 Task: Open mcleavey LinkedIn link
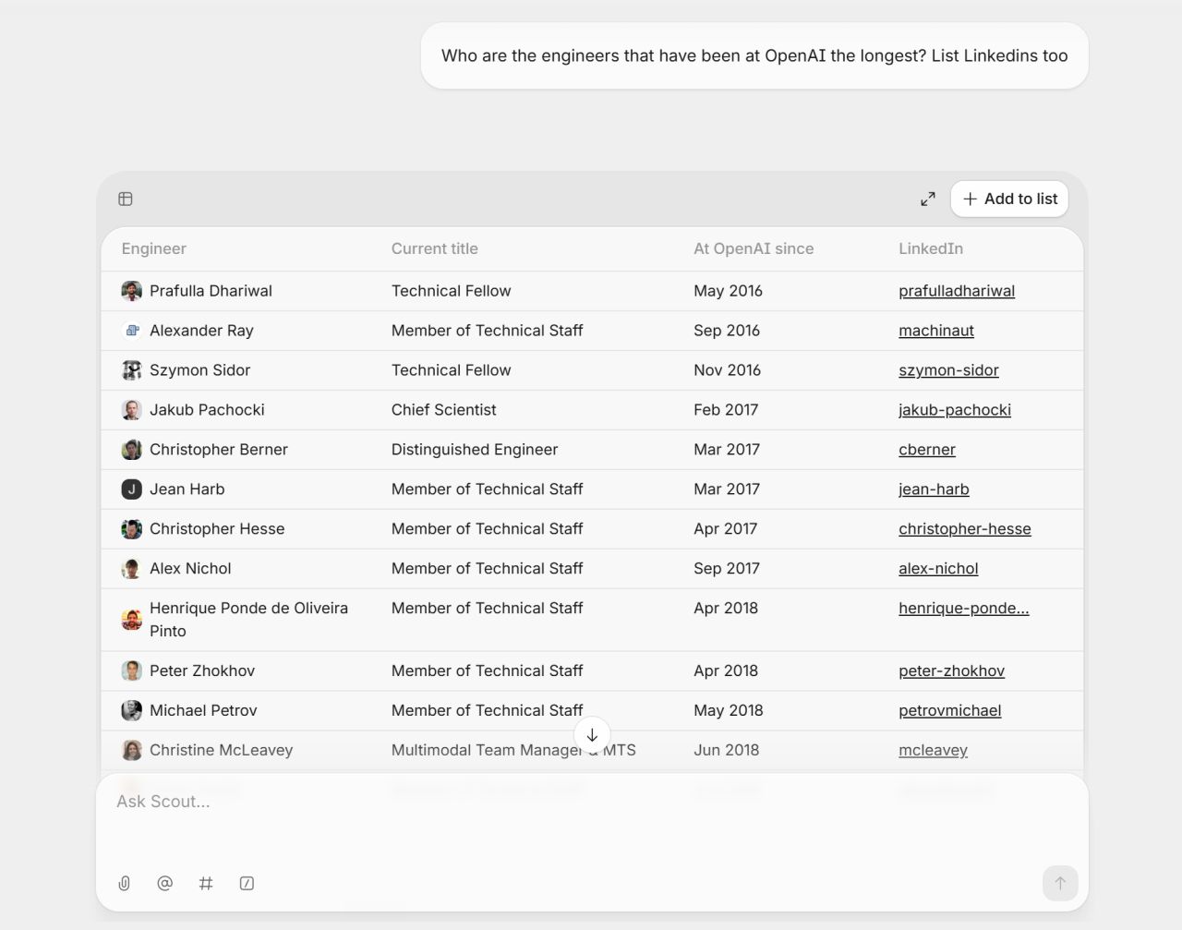[933, 751]
